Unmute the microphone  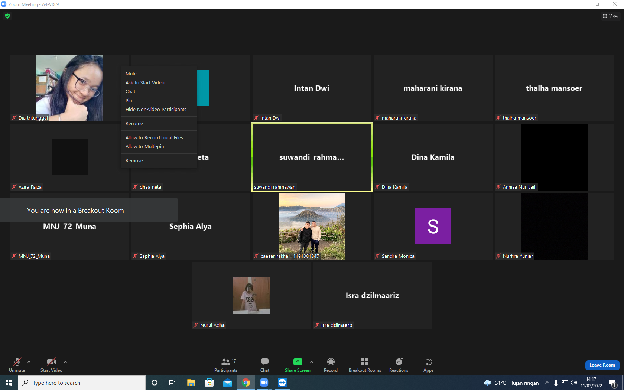tap(17, 365)
